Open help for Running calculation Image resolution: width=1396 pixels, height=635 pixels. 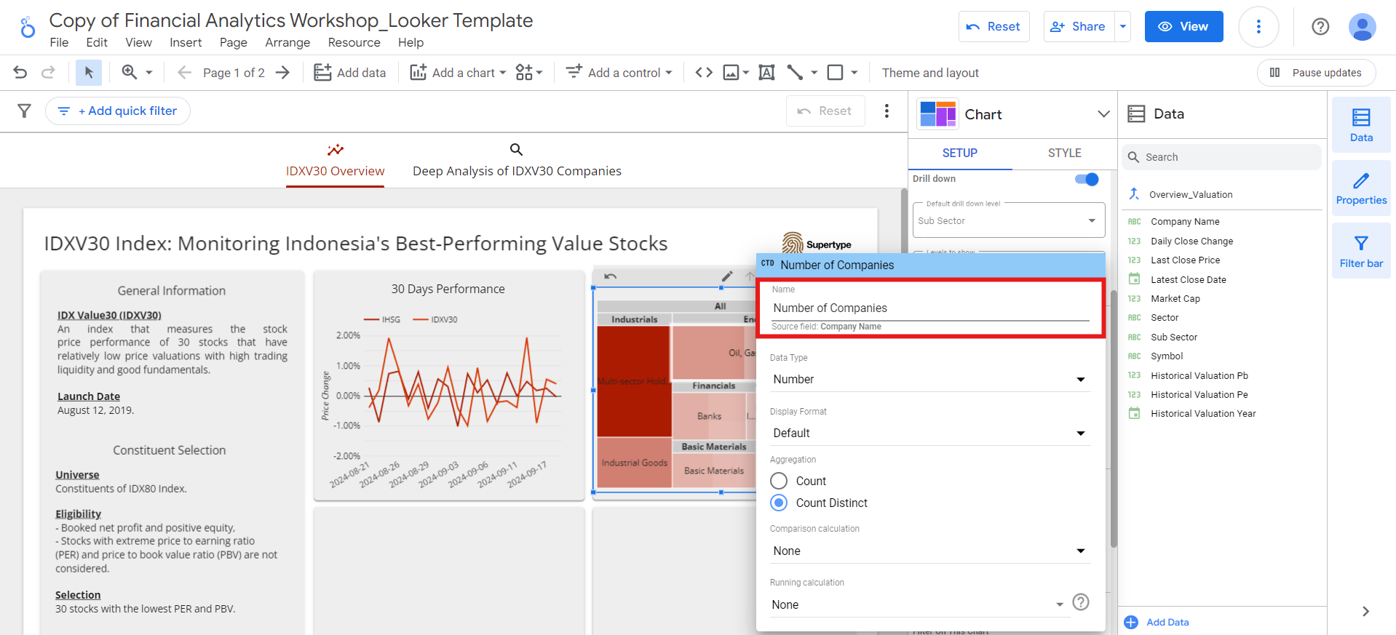tap(1081, 602)
